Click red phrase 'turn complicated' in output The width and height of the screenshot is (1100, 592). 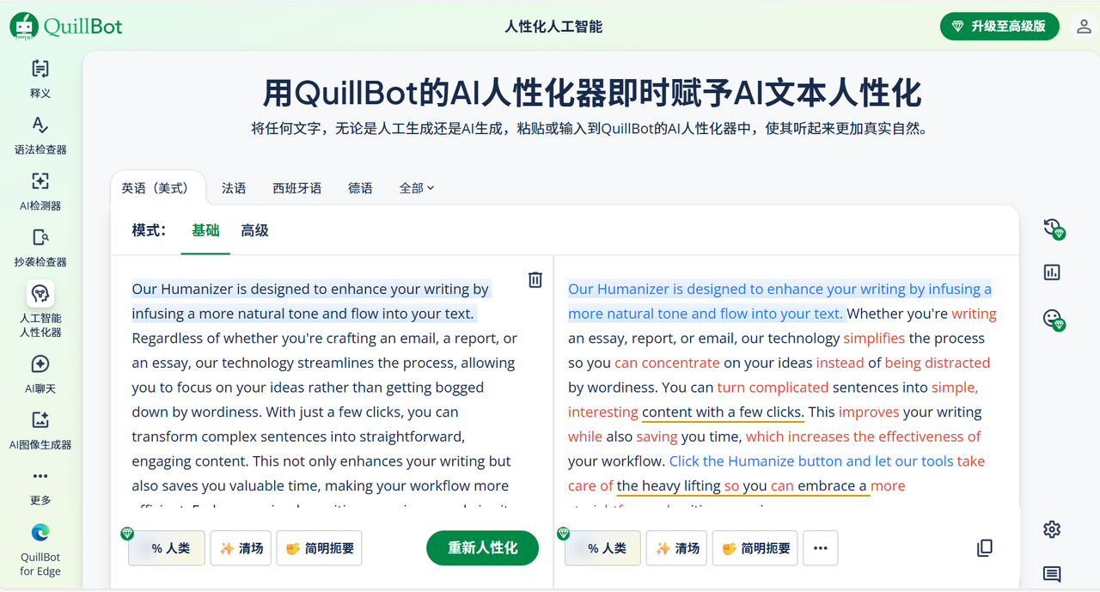point(773,387)
